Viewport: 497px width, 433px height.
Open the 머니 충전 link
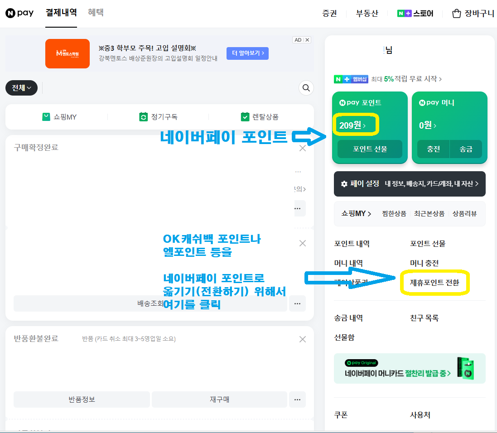pos(424,263)
